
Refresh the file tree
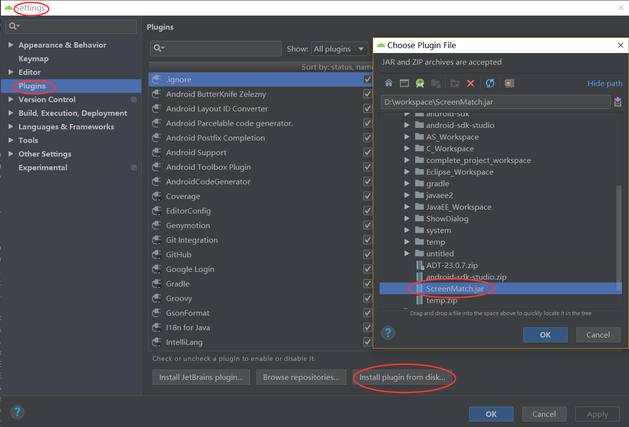point(490,83)
